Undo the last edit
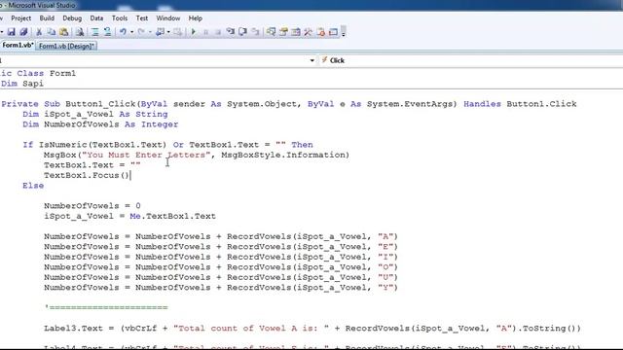The height and width of the screenshot is (350, 623). [x=123, y=32]
